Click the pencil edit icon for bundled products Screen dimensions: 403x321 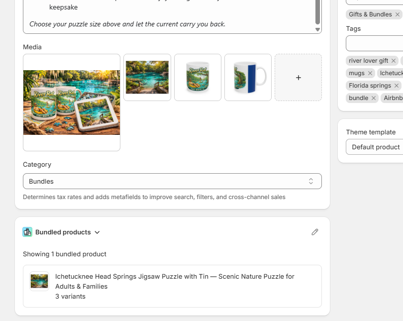314,232
